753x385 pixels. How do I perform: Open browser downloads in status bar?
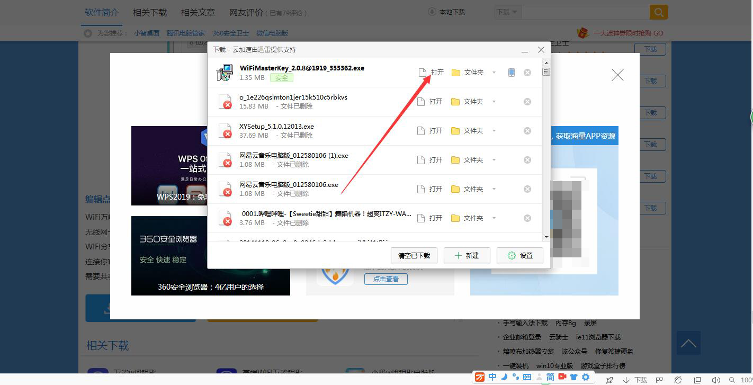point(635,380)
